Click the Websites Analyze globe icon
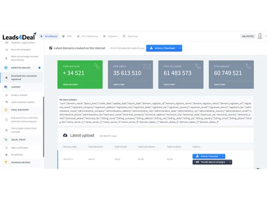Image resolution: width=267 pixels, height=200 pixels. click(x=6, y=68)
